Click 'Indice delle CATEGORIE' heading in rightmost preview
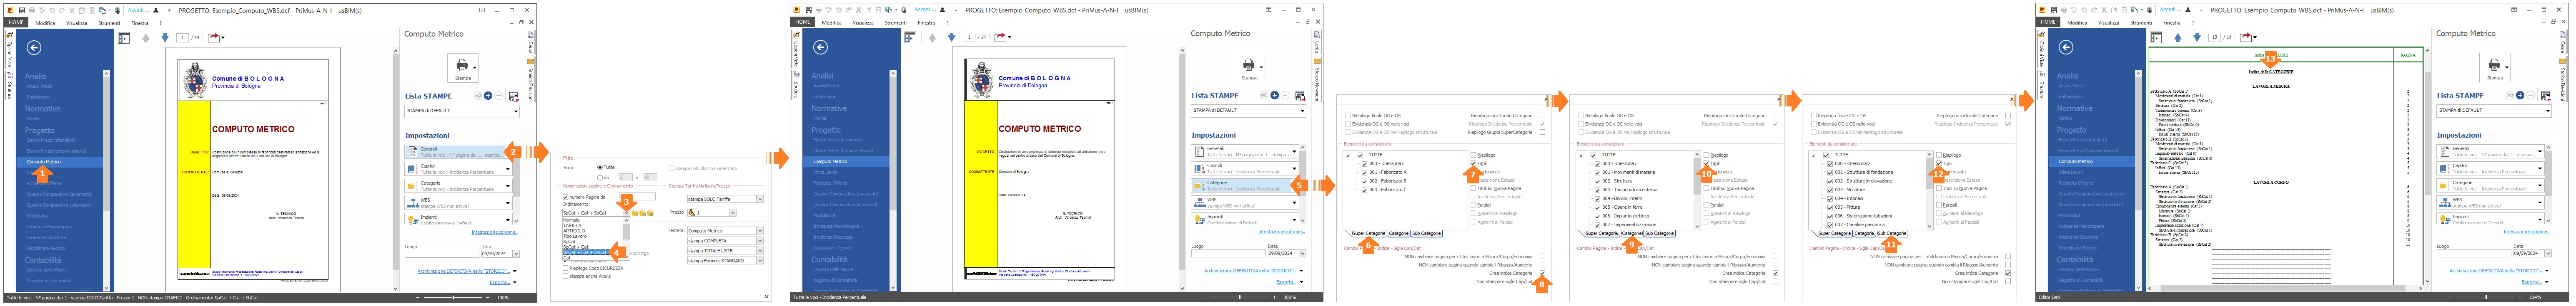The width and height of the screenshot is (2576, 306). point(2271,72)
